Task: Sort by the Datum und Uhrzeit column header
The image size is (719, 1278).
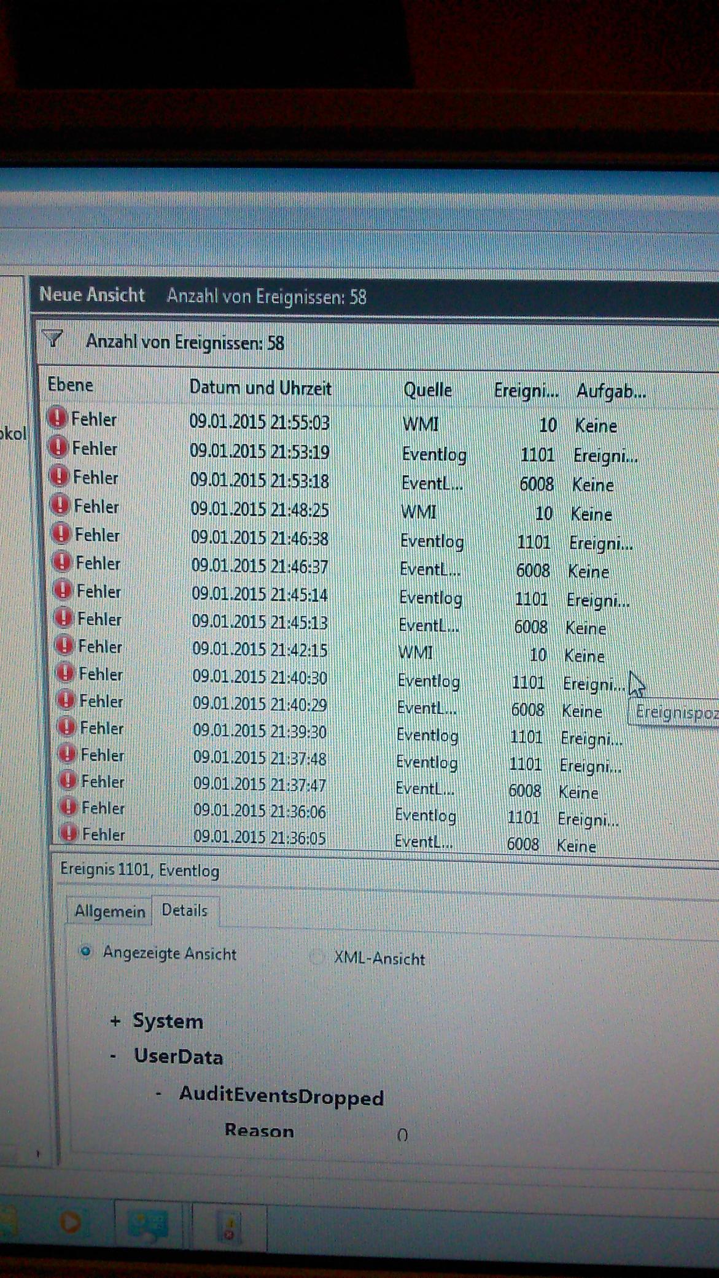Action: pos(260,388)
